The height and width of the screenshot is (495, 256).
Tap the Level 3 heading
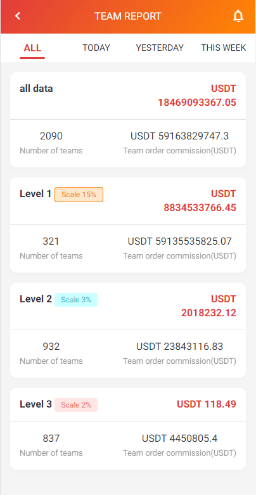pos(35,404)
